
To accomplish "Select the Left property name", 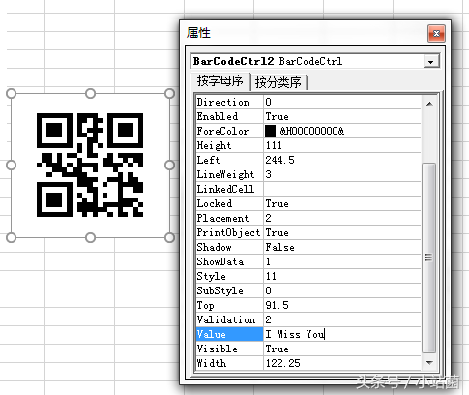I will click(229, 160).
